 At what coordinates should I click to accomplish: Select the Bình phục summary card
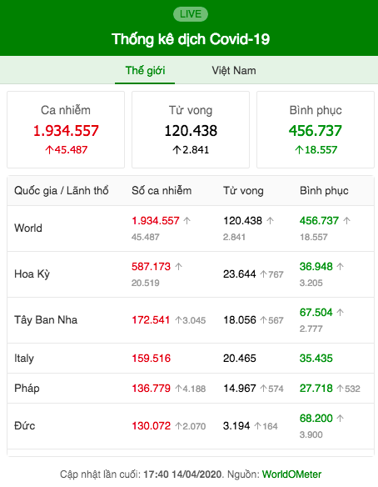tap(316, 129)
